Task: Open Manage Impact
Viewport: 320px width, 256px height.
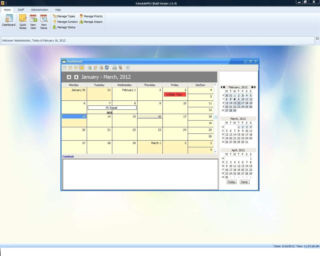Action: (x=91, y=22)
